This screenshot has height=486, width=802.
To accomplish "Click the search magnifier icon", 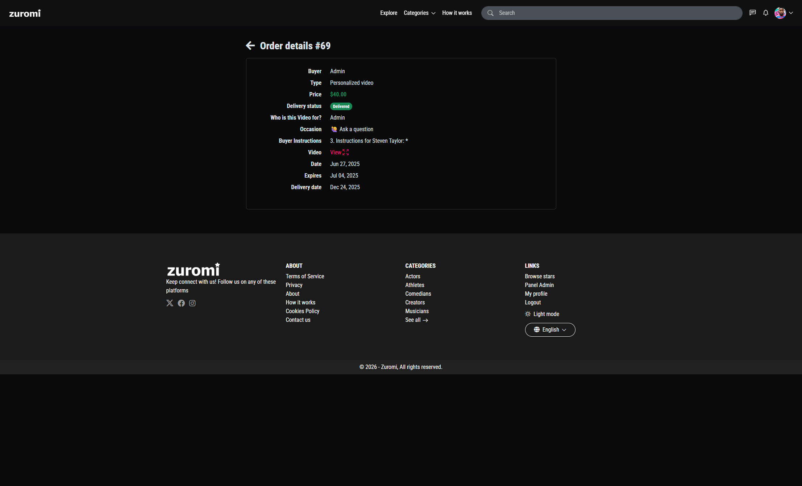I will tap(490, 13).
